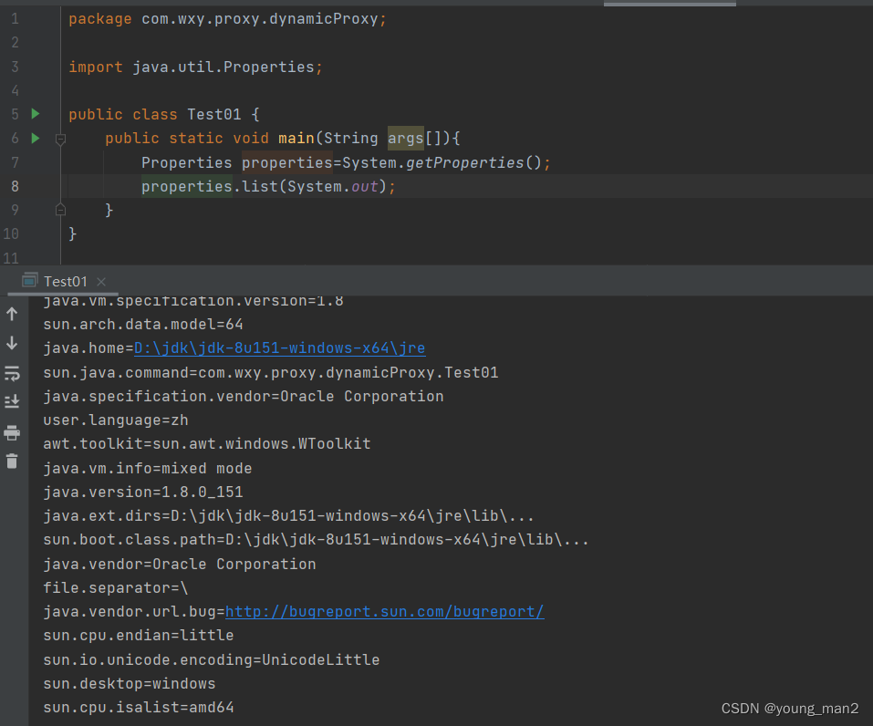Click the package keyword on line 1

coord(100,19)
